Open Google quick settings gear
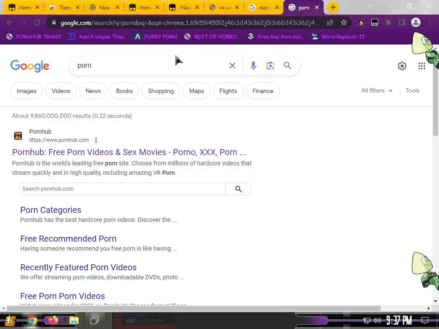 (402, 66)
